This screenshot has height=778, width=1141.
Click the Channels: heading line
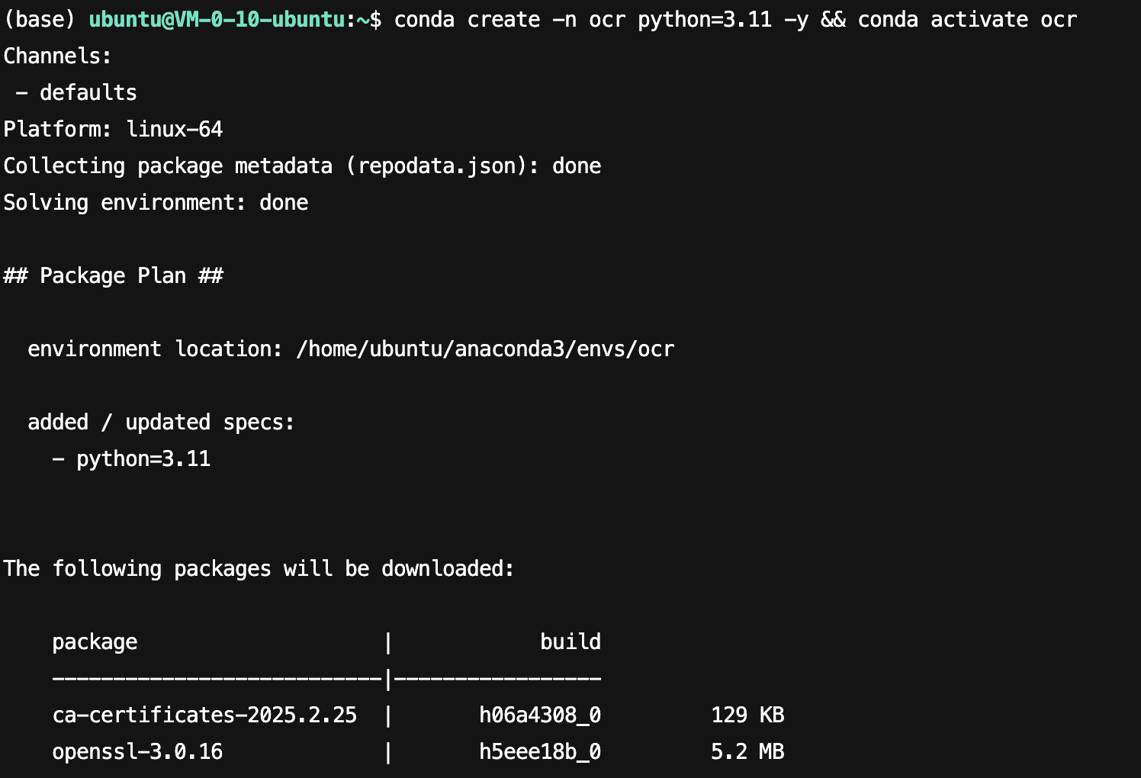click(x=58, y=56)
